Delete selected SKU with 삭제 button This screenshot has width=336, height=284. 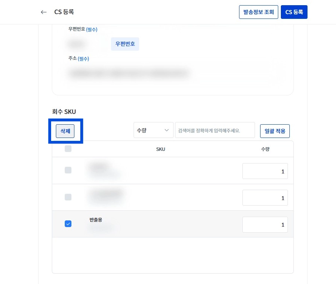[x=65, y=131]
